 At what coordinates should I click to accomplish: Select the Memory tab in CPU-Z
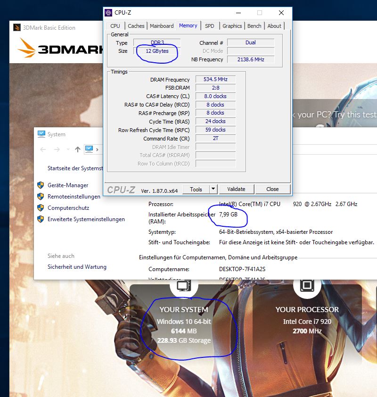point(188,25)
